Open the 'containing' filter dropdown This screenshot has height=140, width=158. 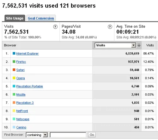[37, 135]
